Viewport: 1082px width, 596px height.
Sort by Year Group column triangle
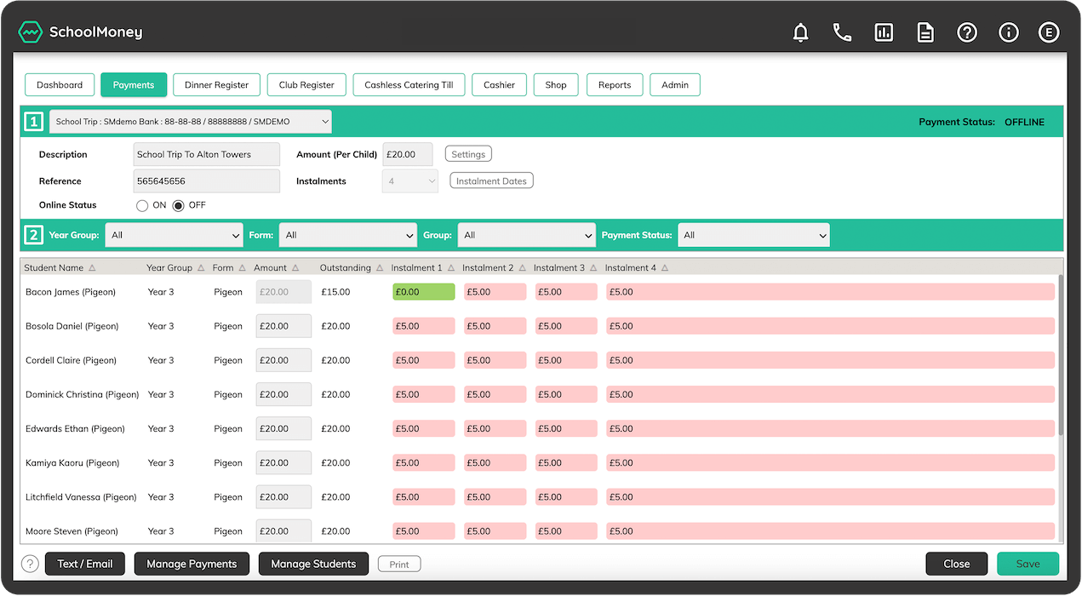tap(201, 268)
